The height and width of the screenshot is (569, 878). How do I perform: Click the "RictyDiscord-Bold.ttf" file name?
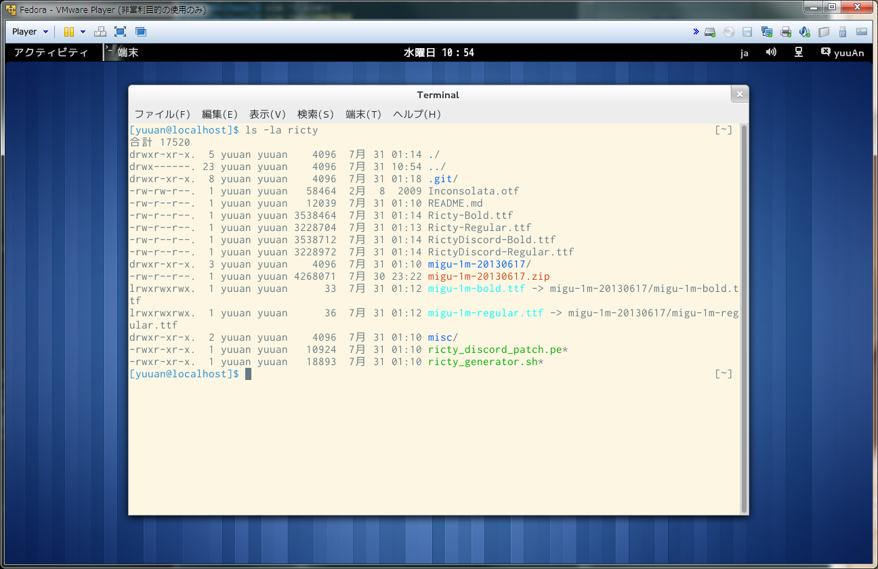pyautogui.click(x=492, y=240)
